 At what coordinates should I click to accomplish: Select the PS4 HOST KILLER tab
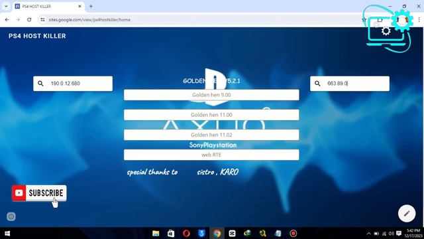coord(48,6)
